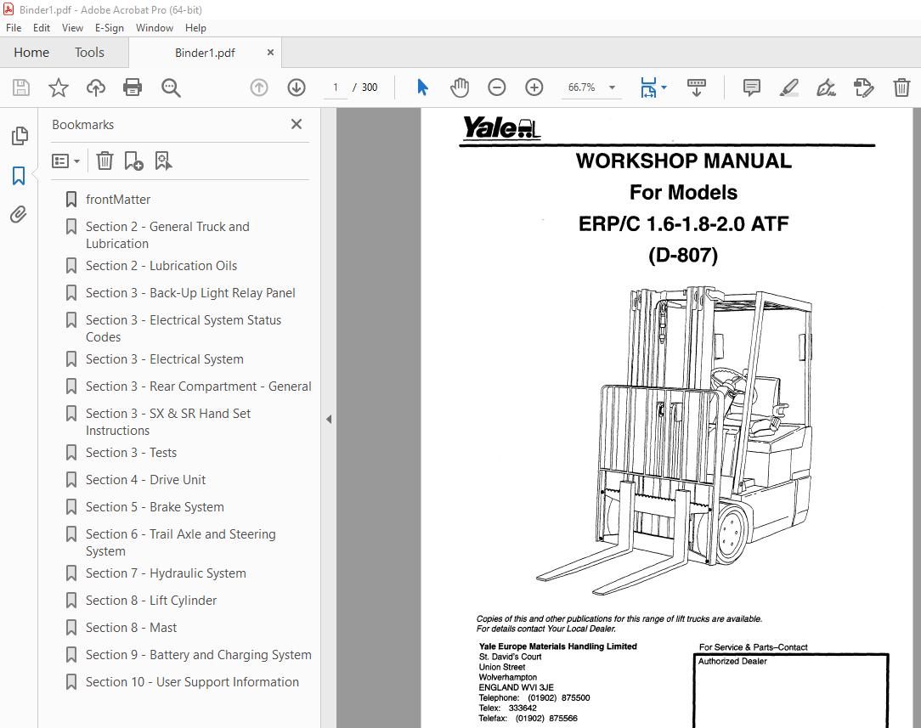The image size is (921, 728).
Task: Open Section 4 - Drive Unit bookmark
Action: [x=145, y=480]
